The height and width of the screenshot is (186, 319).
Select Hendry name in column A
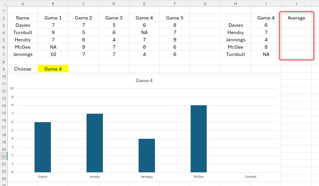[x=23, y=40]
